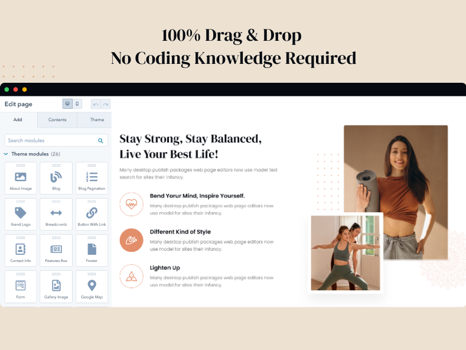
Task: Switch to desktop preview mode
Action: (x=67, y=104)
